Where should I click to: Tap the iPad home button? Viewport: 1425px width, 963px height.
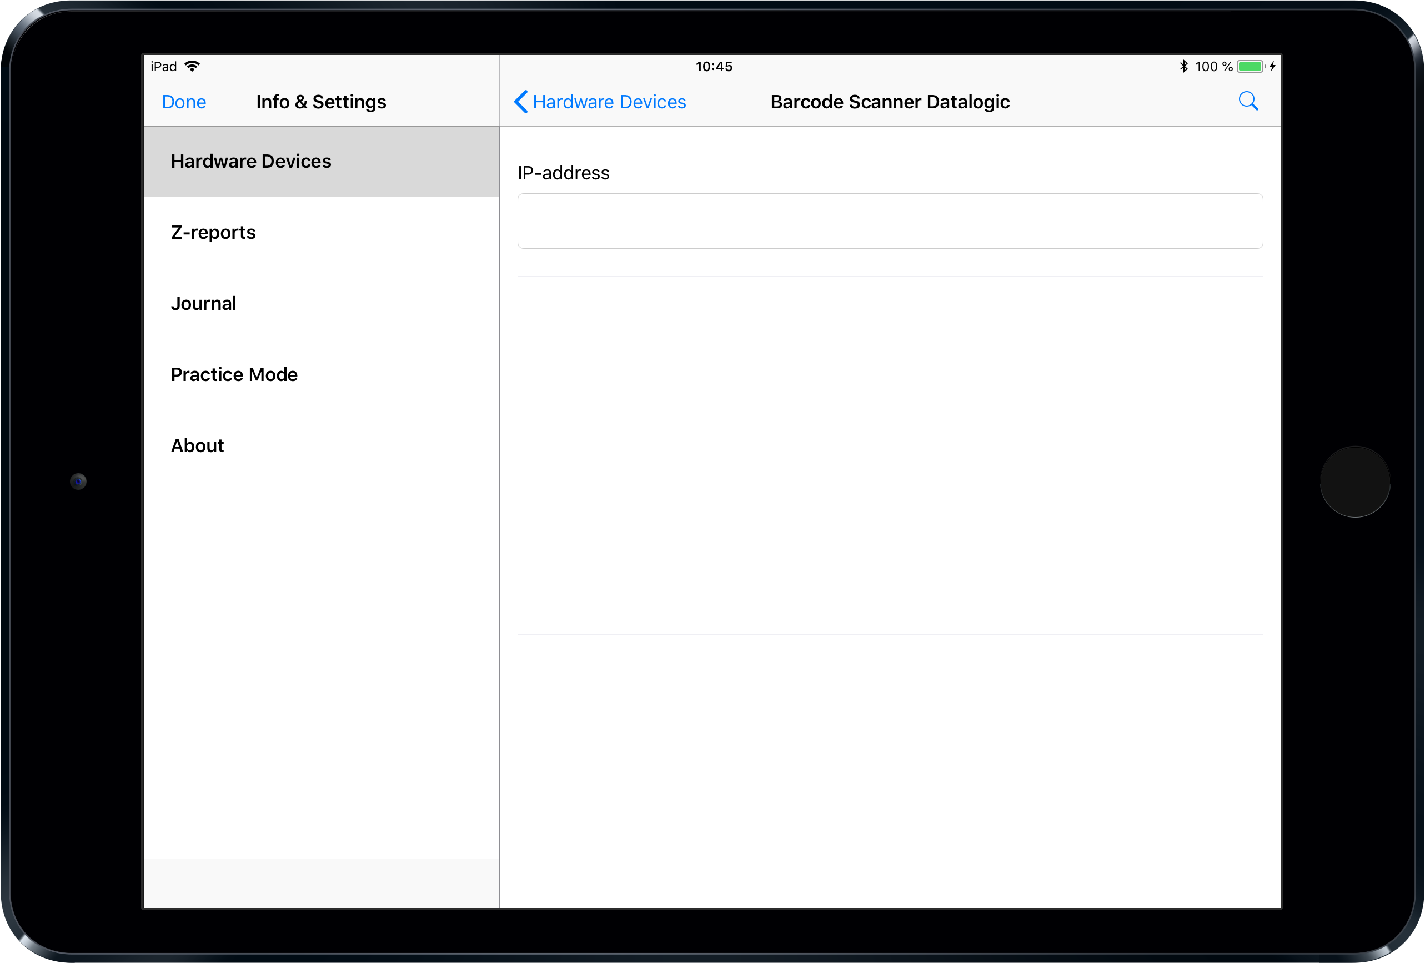(1355, 481)
